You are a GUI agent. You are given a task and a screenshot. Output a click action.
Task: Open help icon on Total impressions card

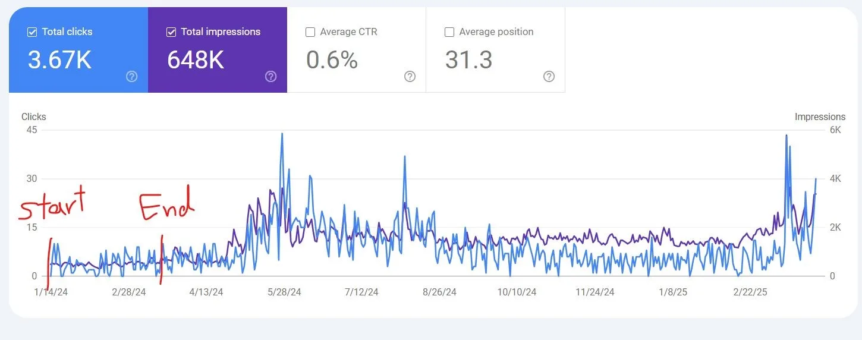click(271, 77)
